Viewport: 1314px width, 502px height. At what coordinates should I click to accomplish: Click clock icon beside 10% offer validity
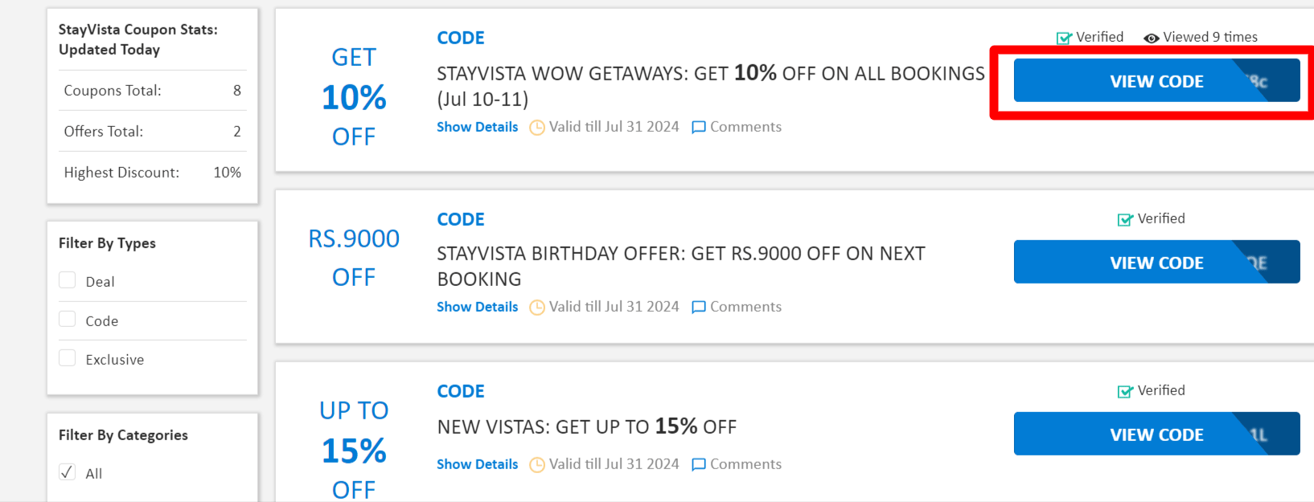point(537,128)
